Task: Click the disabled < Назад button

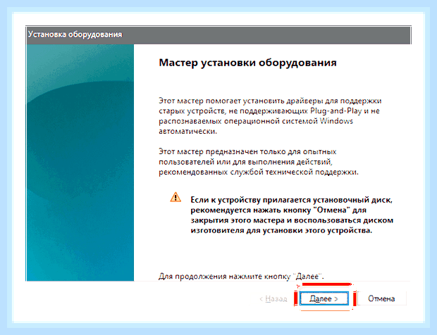Action: point(273,299)
